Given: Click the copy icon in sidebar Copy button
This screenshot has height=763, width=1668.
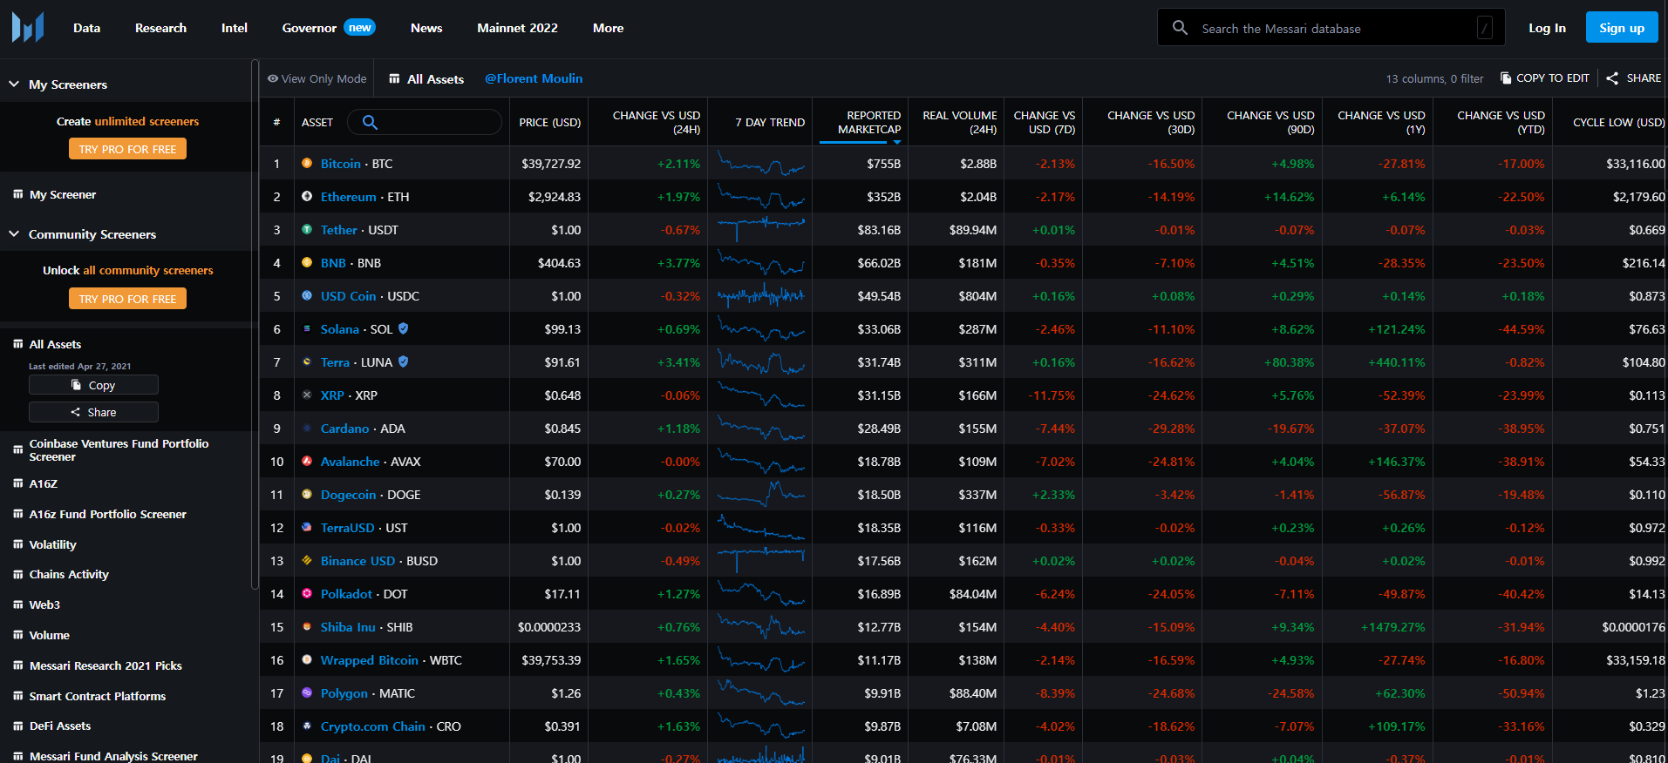Looking at the screenshot, I should click(x=77, y=385).
